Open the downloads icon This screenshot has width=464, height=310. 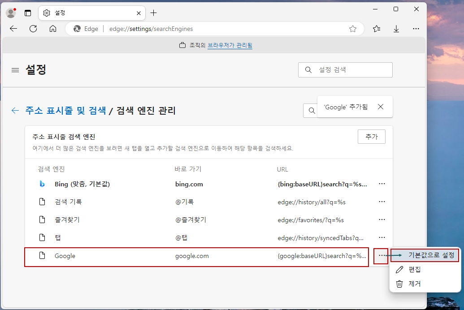pos(396,29)
